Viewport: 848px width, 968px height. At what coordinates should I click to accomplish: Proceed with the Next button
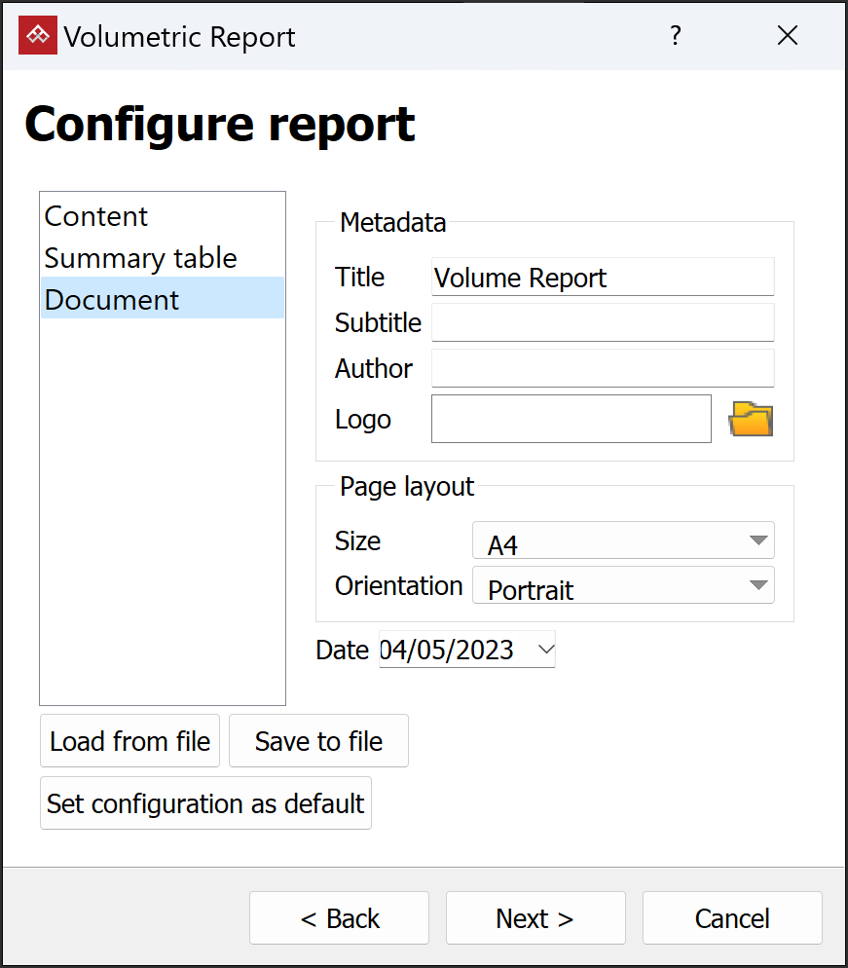(535, 918)
